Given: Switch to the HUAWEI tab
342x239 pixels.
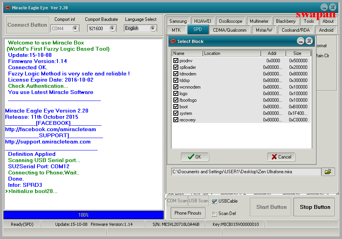Looking at the screenshot, I should [x=203, y=21].
